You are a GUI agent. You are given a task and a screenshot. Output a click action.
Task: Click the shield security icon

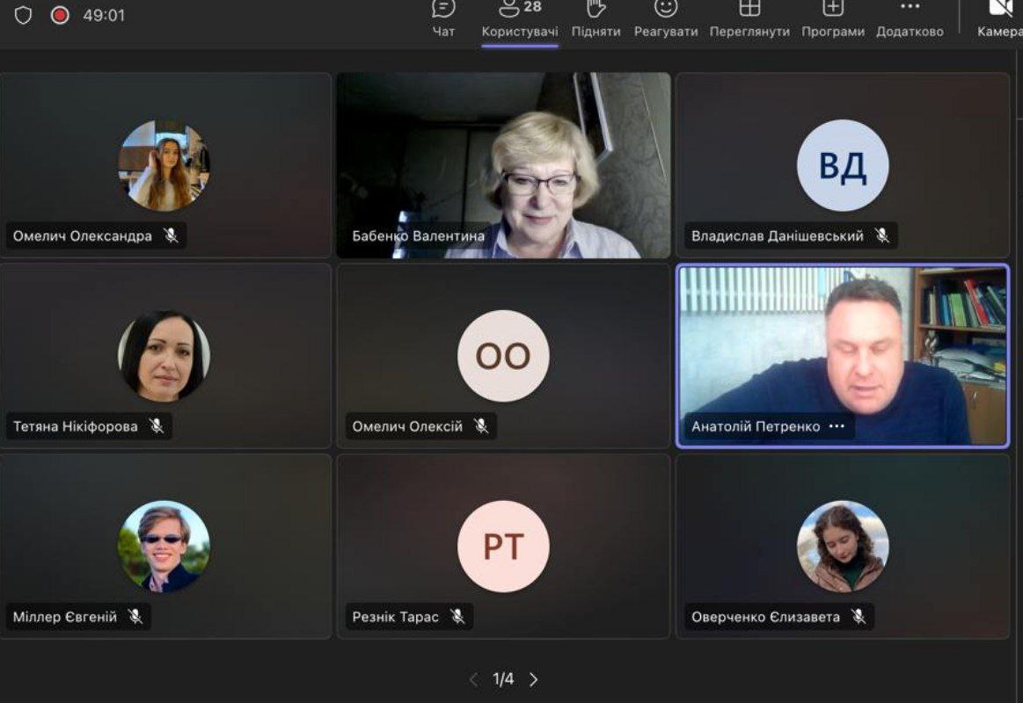coord(23,15)
